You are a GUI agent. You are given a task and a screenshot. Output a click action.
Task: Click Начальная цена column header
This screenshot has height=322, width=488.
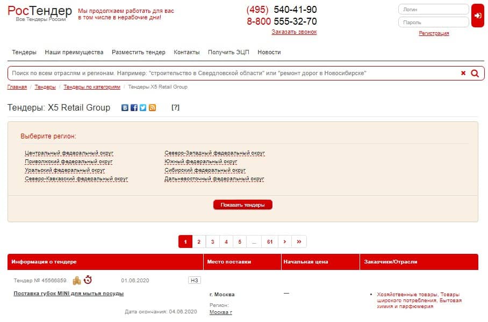click(x=320, y=262)
